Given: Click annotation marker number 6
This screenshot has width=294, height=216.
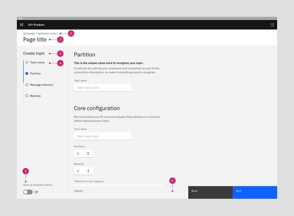Looking at the screenshot, I should point(172,181).
